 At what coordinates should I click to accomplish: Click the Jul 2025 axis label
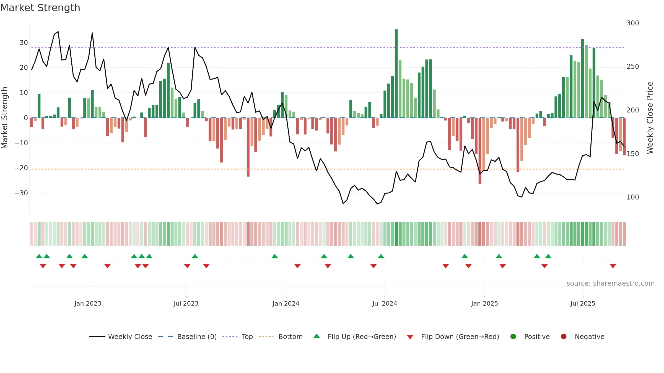pyautogui.click(x=583, y=303)
